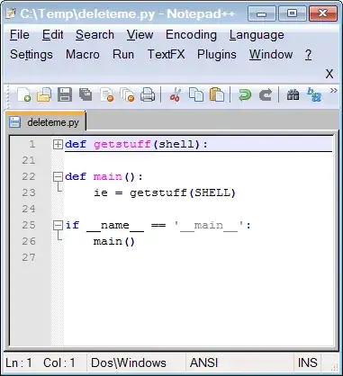Create a new file with New icon
343x376 pixels.
(23, 95)
